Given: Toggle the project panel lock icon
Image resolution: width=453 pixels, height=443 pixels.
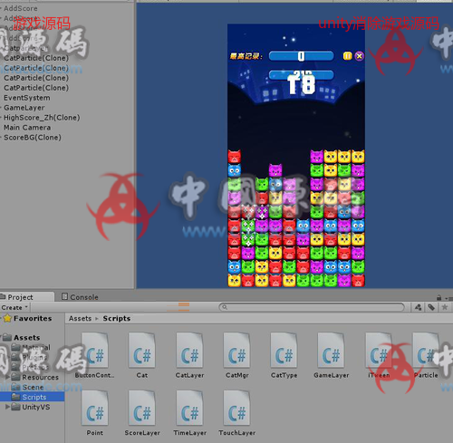Looking at the screenshot, I should pyautogui.click(x=439, y=297).
